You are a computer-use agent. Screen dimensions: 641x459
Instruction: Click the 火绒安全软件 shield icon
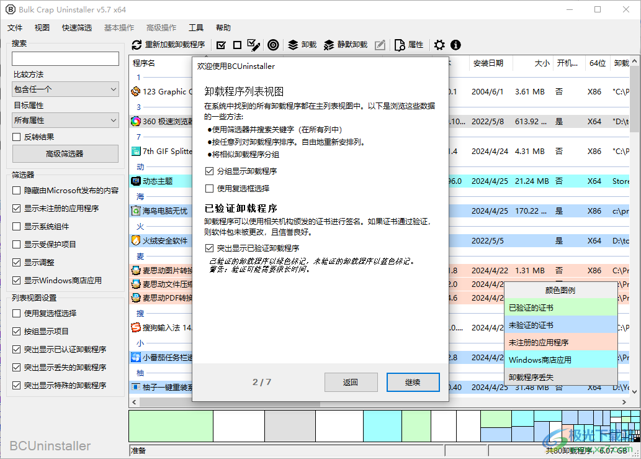pos(136,240)
